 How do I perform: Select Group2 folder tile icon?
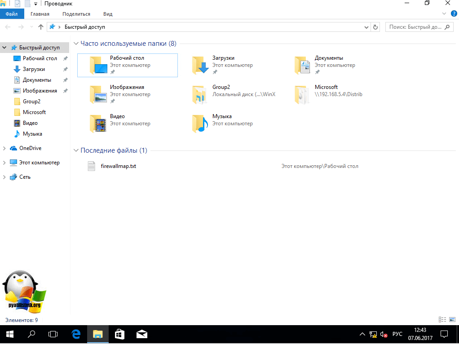(200, 95)
